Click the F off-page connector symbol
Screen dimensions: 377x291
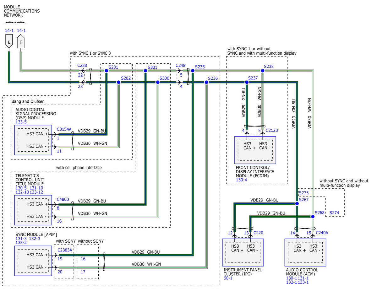[x=21, y=42]
